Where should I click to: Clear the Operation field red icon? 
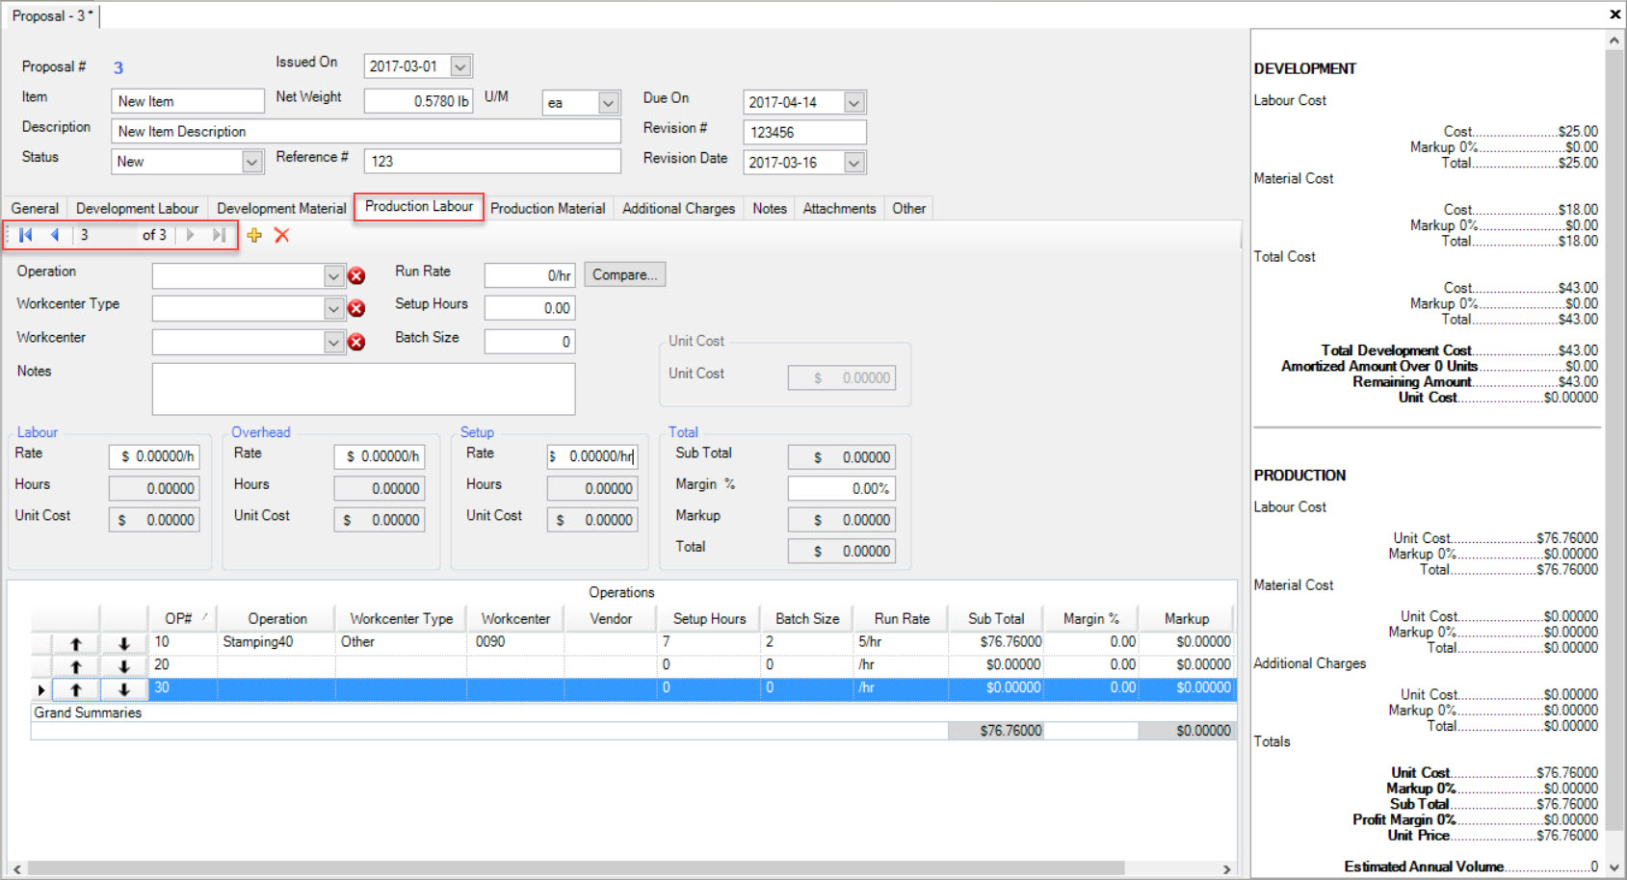(x=356, y=276)
